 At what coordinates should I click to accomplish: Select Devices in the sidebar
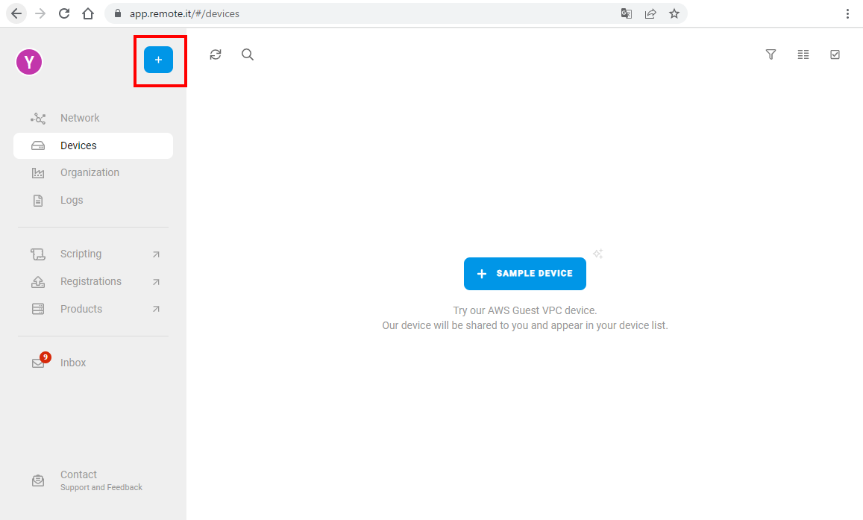(x=78, y=145)
